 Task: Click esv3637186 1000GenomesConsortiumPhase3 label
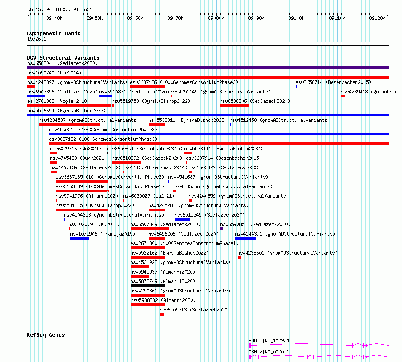tap(184, 82)
